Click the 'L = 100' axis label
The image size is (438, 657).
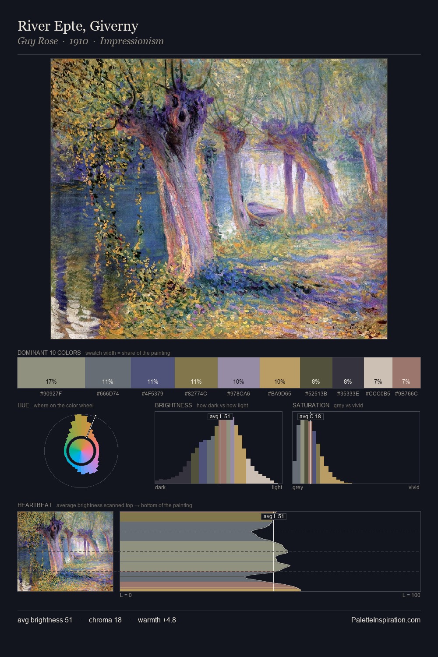click(x=411, y=595)
